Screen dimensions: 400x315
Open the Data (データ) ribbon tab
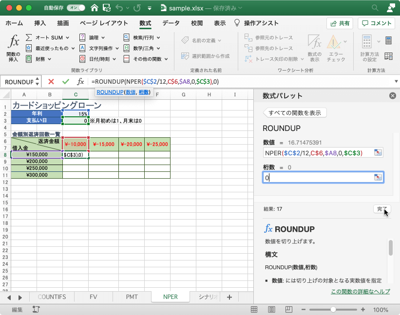point(171,23)
